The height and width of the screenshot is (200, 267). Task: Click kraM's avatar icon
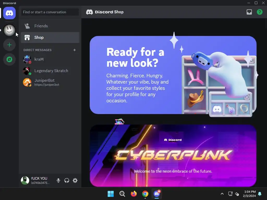27,59
